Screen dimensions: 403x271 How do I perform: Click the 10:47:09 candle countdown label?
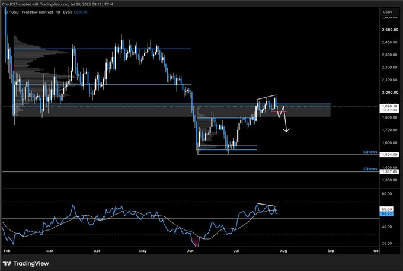pyautogui.click(x=389, y=110)
